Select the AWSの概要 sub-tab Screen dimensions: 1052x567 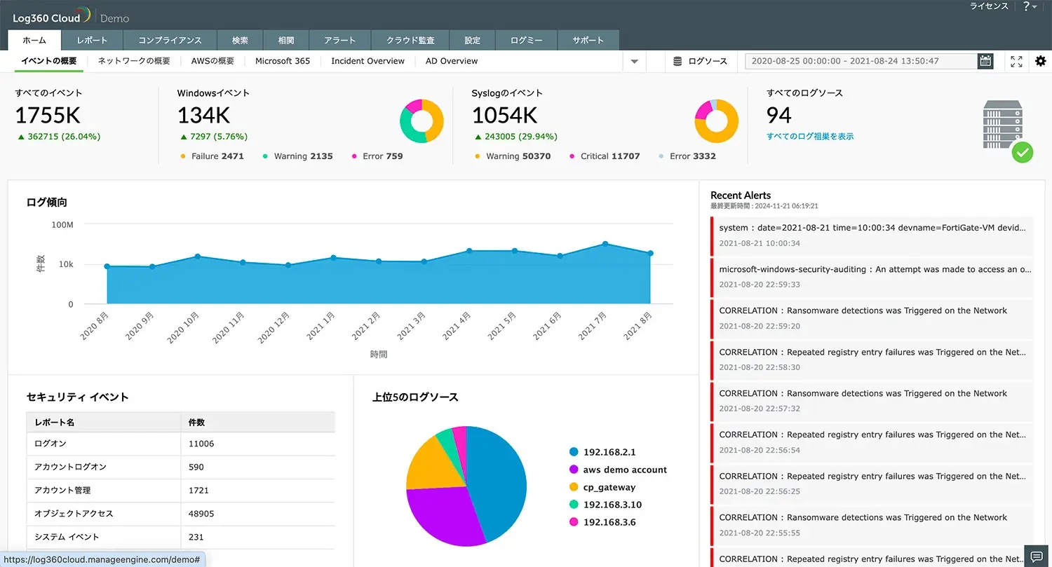(x=213, y=61)
